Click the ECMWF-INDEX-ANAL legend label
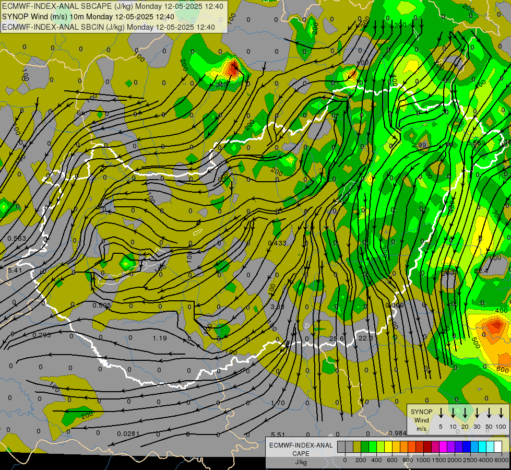This screenshot has width=511, height=470. coord(301,445)
